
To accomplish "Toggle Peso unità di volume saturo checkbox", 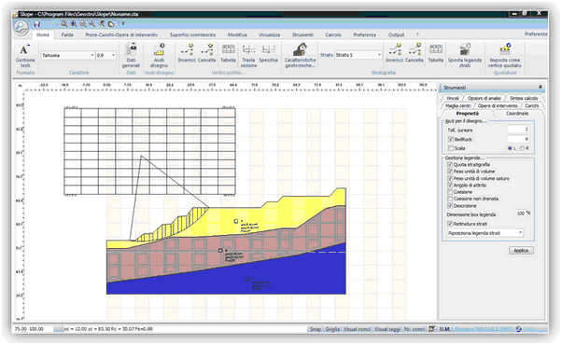I will (x=450, y=178).
